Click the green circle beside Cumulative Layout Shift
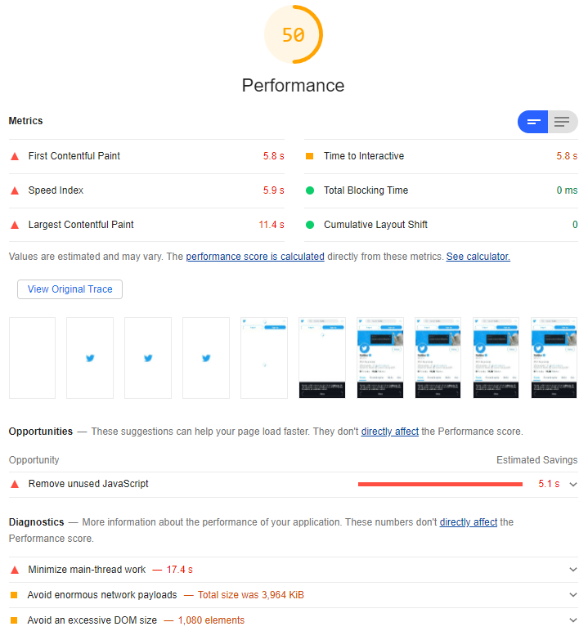Image resolution: width=588 pixels, height=631 pixels. click(309, 225)
